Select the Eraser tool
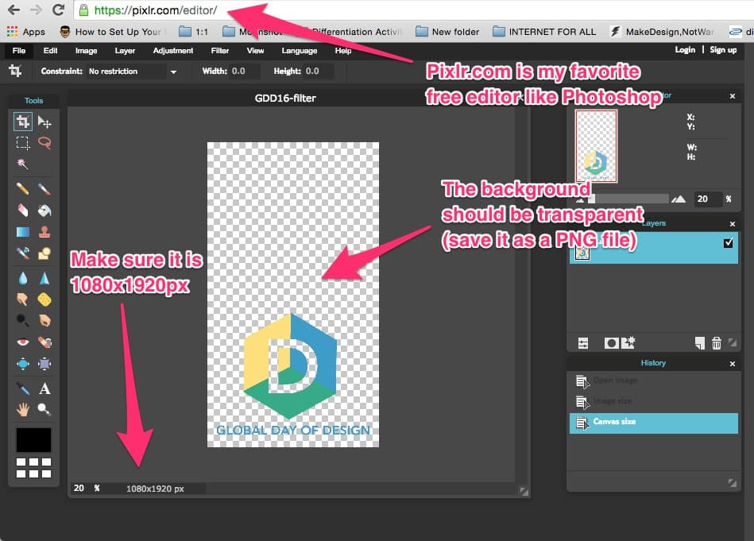This screenshot has height=541, width=754. pyautogui.click(x=22, y=211)
